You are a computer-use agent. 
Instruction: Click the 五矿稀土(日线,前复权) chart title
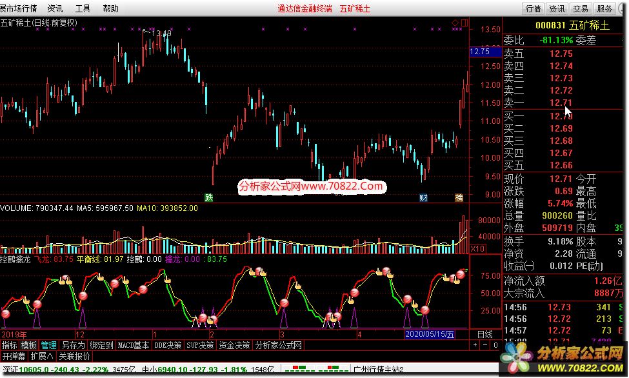tap(39, 23)
